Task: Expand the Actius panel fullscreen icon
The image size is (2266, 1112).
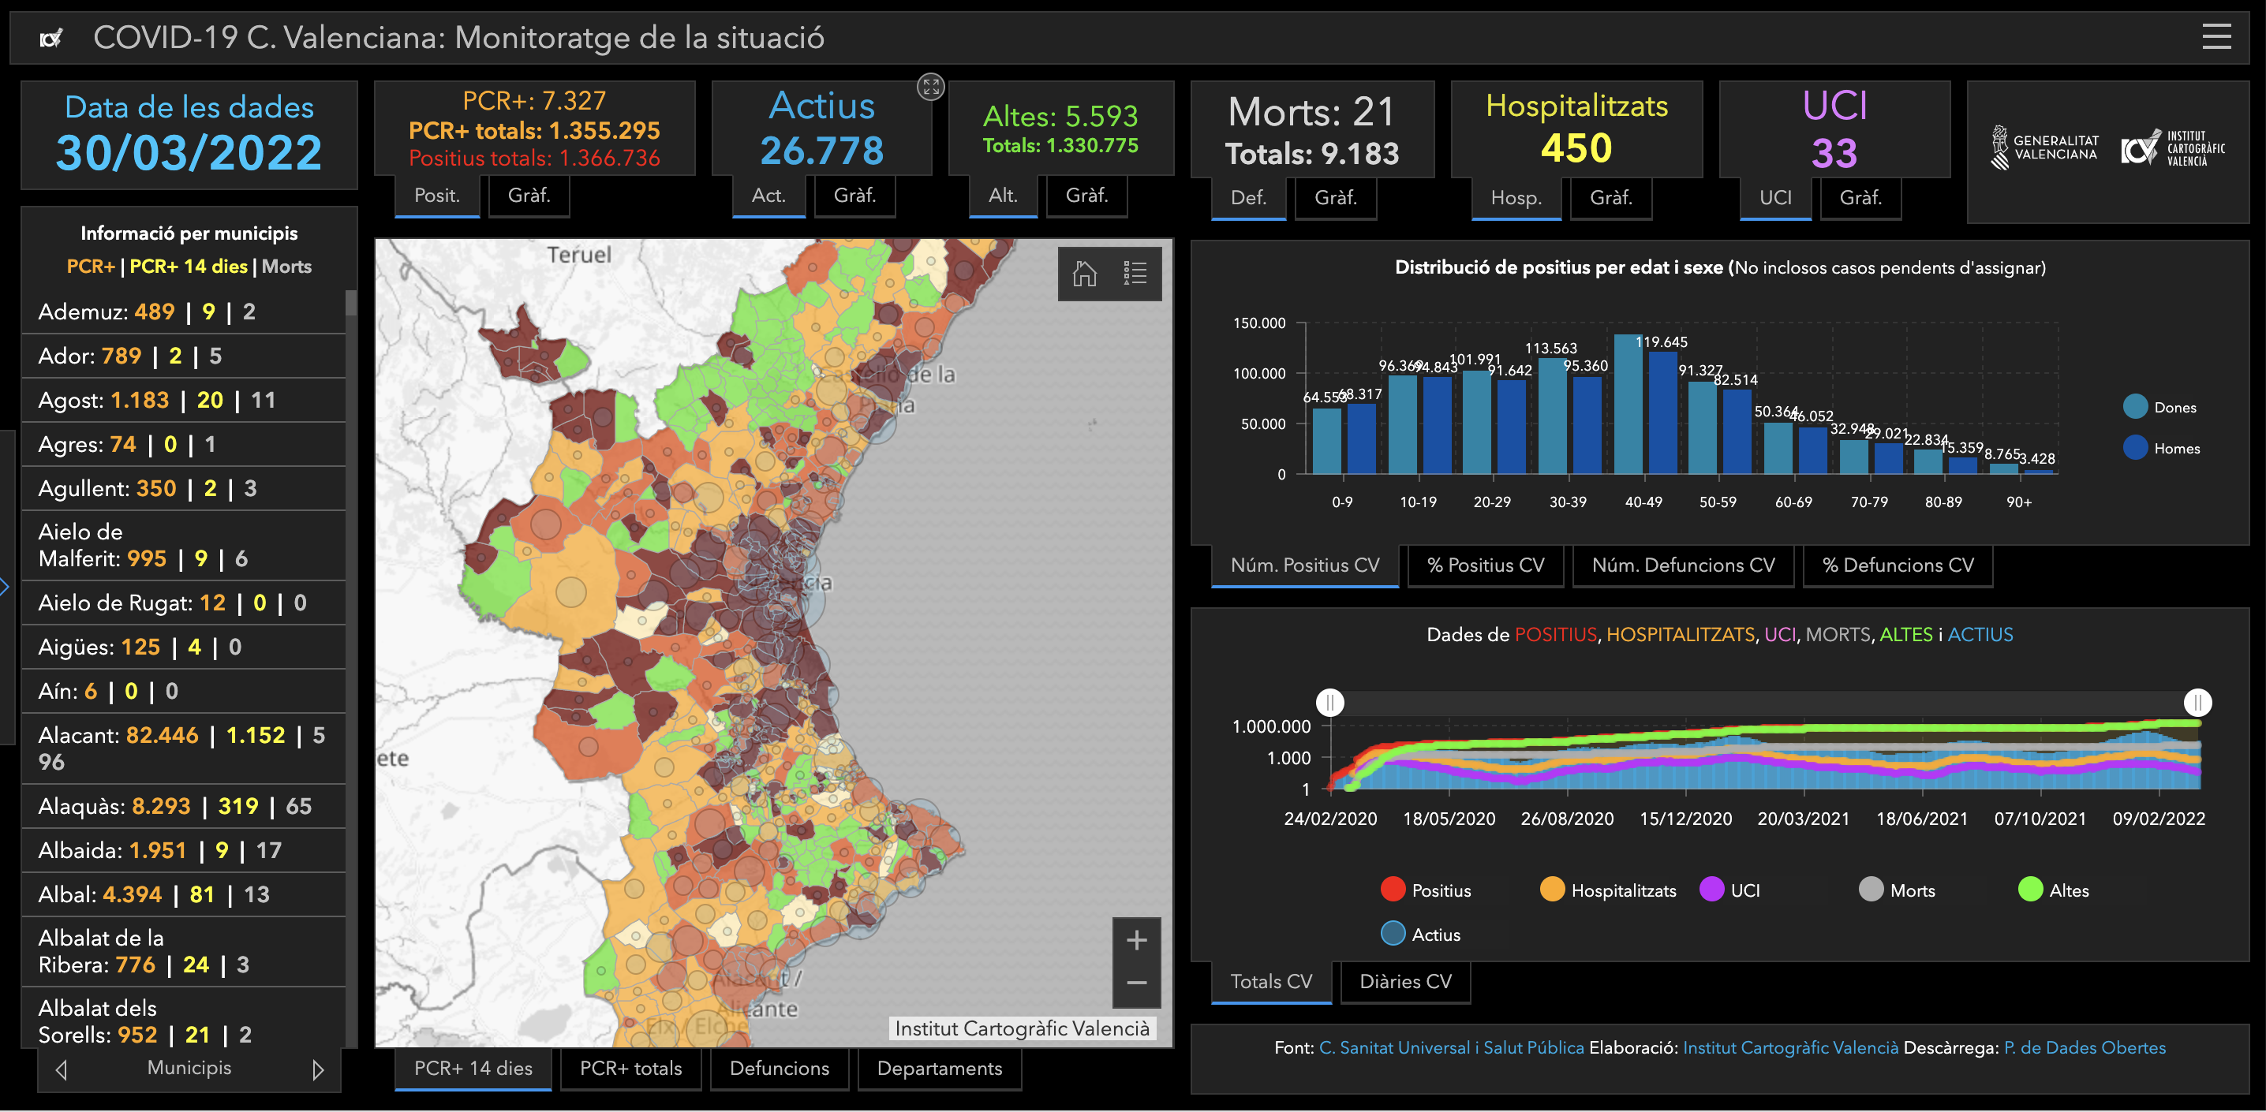Action: [x=931, y=86]
